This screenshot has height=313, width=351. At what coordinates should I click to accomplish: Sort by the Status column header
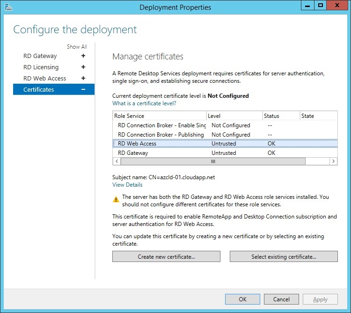point(281,116)
